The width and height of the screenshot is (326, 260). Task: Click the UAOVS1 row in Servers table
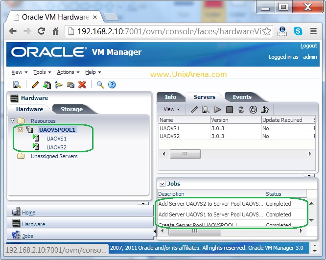point(237,128)
